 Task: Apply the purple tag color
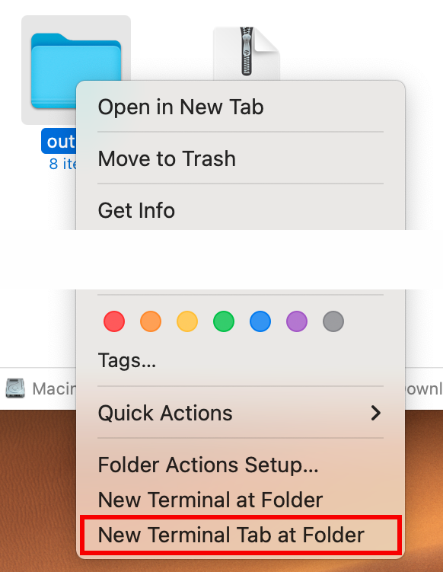click(296, 321)
